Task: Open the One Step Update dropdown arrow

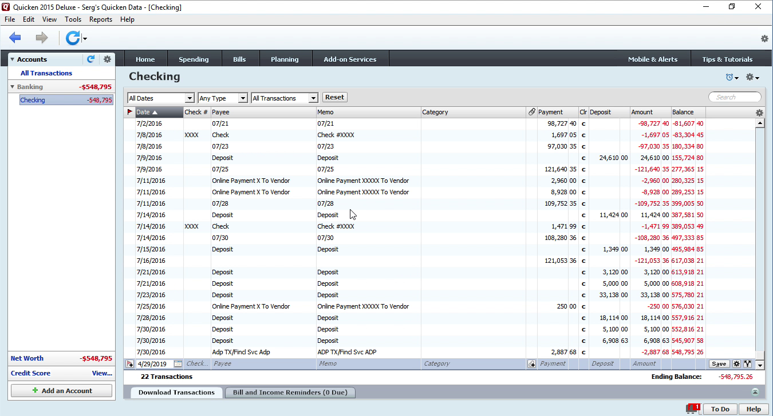Action: pos(85,39)
